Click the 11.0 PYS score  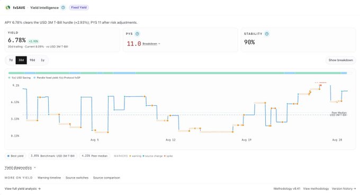[x=134, y=43]
